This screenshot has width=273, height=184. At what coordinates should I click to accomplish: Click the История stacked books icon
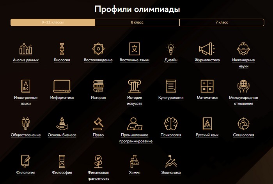pos(98,86)
